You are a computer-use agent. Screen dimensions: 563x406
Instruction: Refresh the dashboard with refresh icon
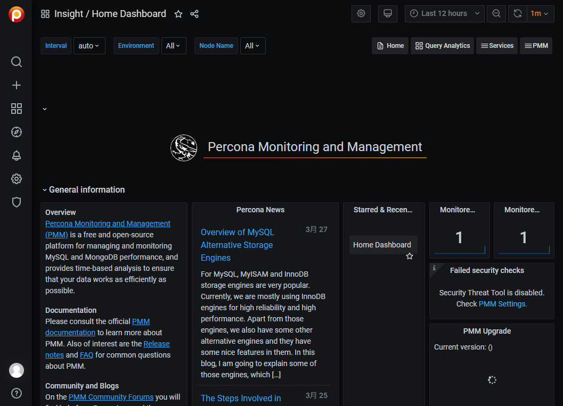517,14
